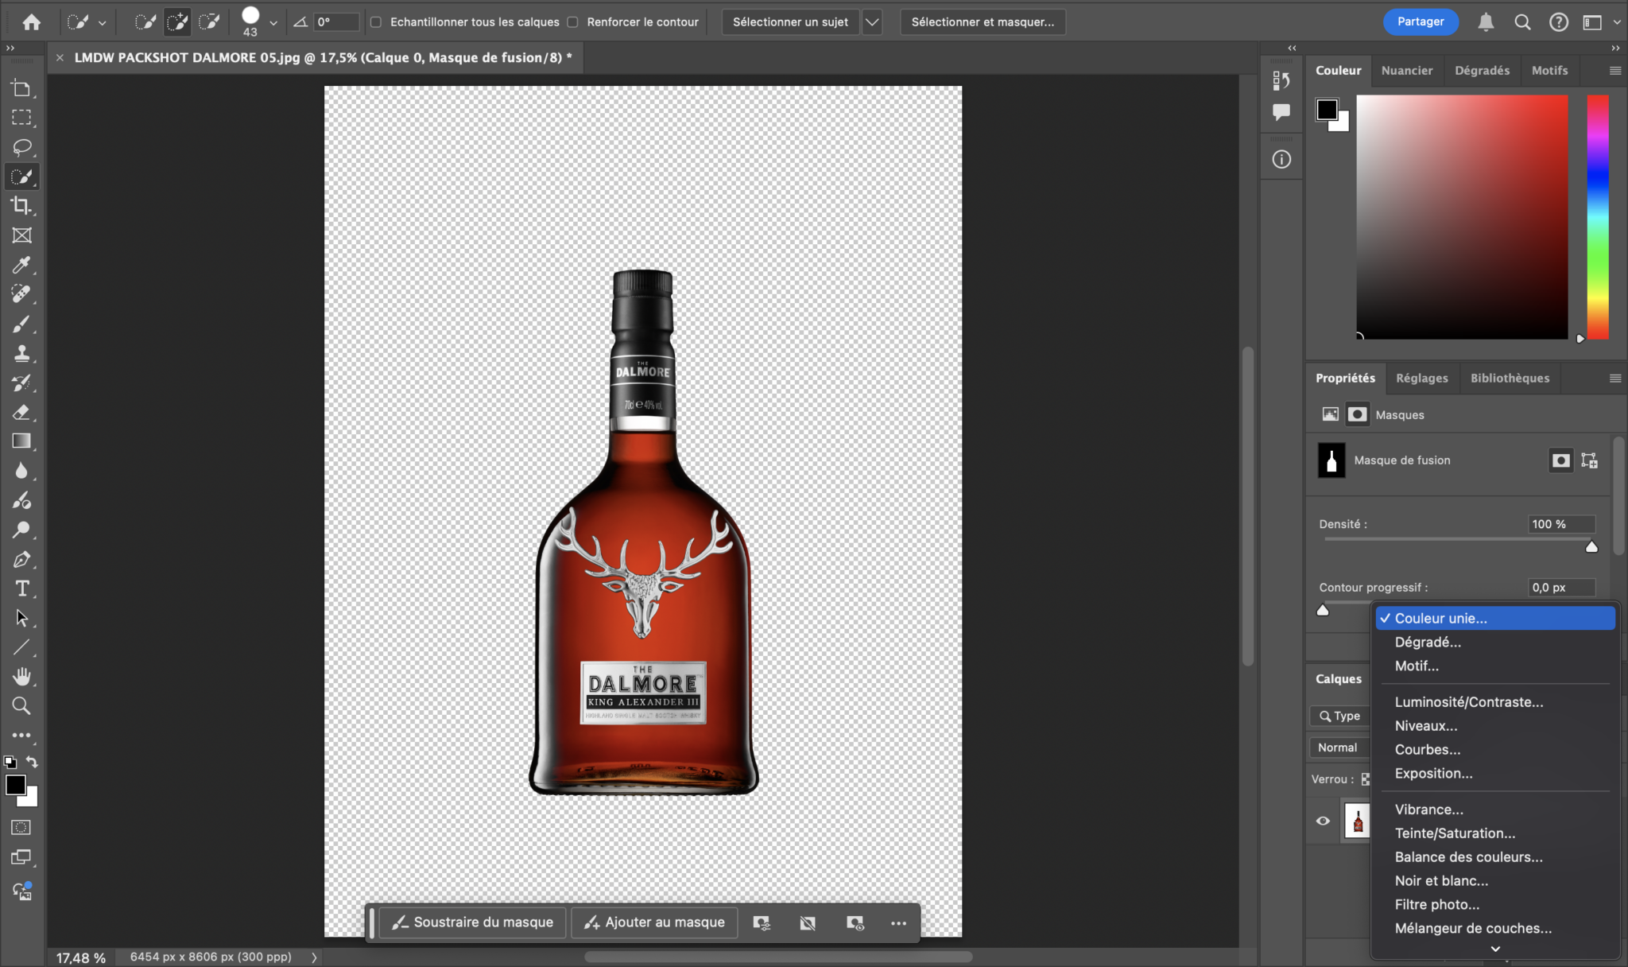Select the Eyedropper tool
The height and width of the screenshot is (967, 1628).
[x=22, y=265]
